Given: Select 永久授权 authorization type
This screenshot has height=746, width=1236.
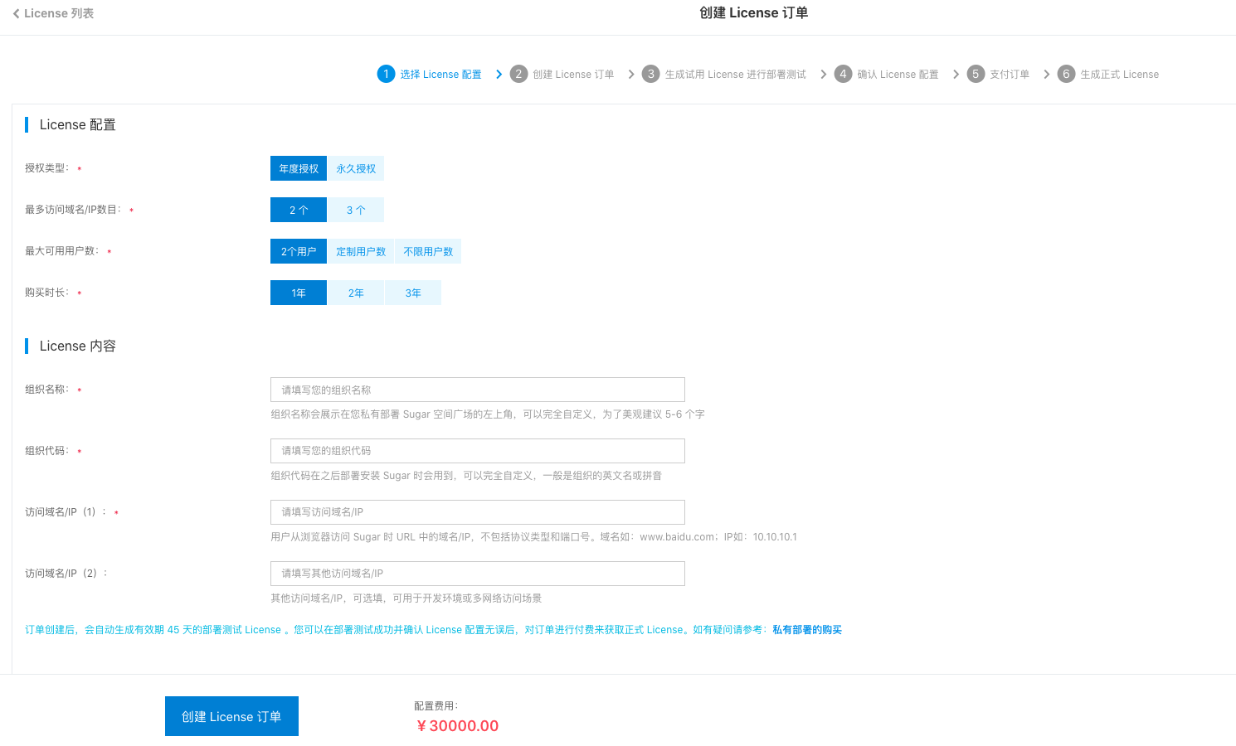Looking at the screenshot, I should (x=356, y=168).
